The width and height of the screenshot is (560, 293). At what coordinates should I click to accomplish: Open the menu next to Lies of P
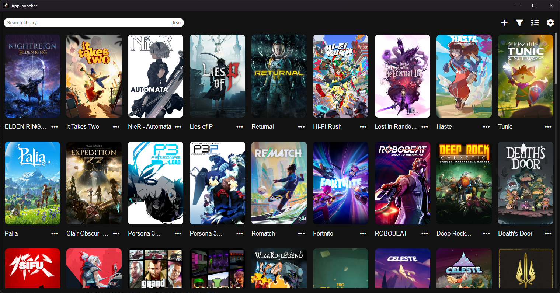[240, 126]
